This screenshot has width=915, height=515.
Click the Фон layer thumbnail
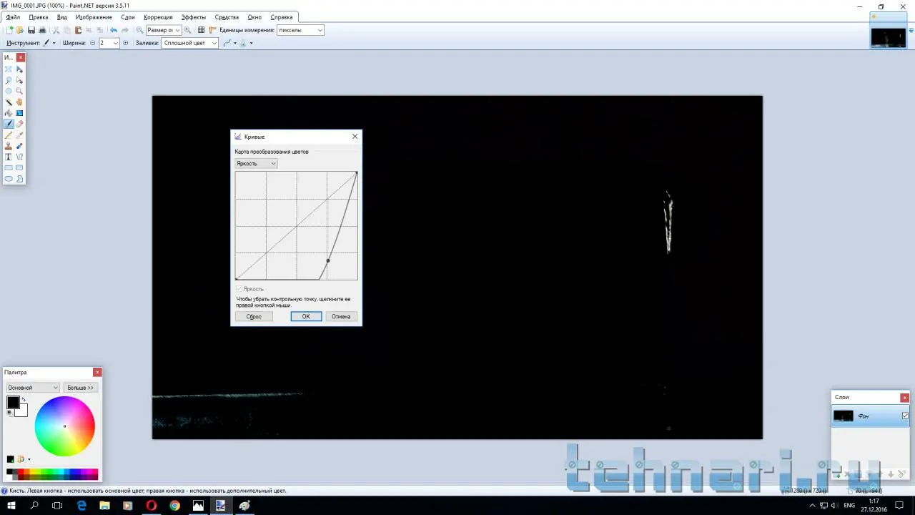coord(844,416)
